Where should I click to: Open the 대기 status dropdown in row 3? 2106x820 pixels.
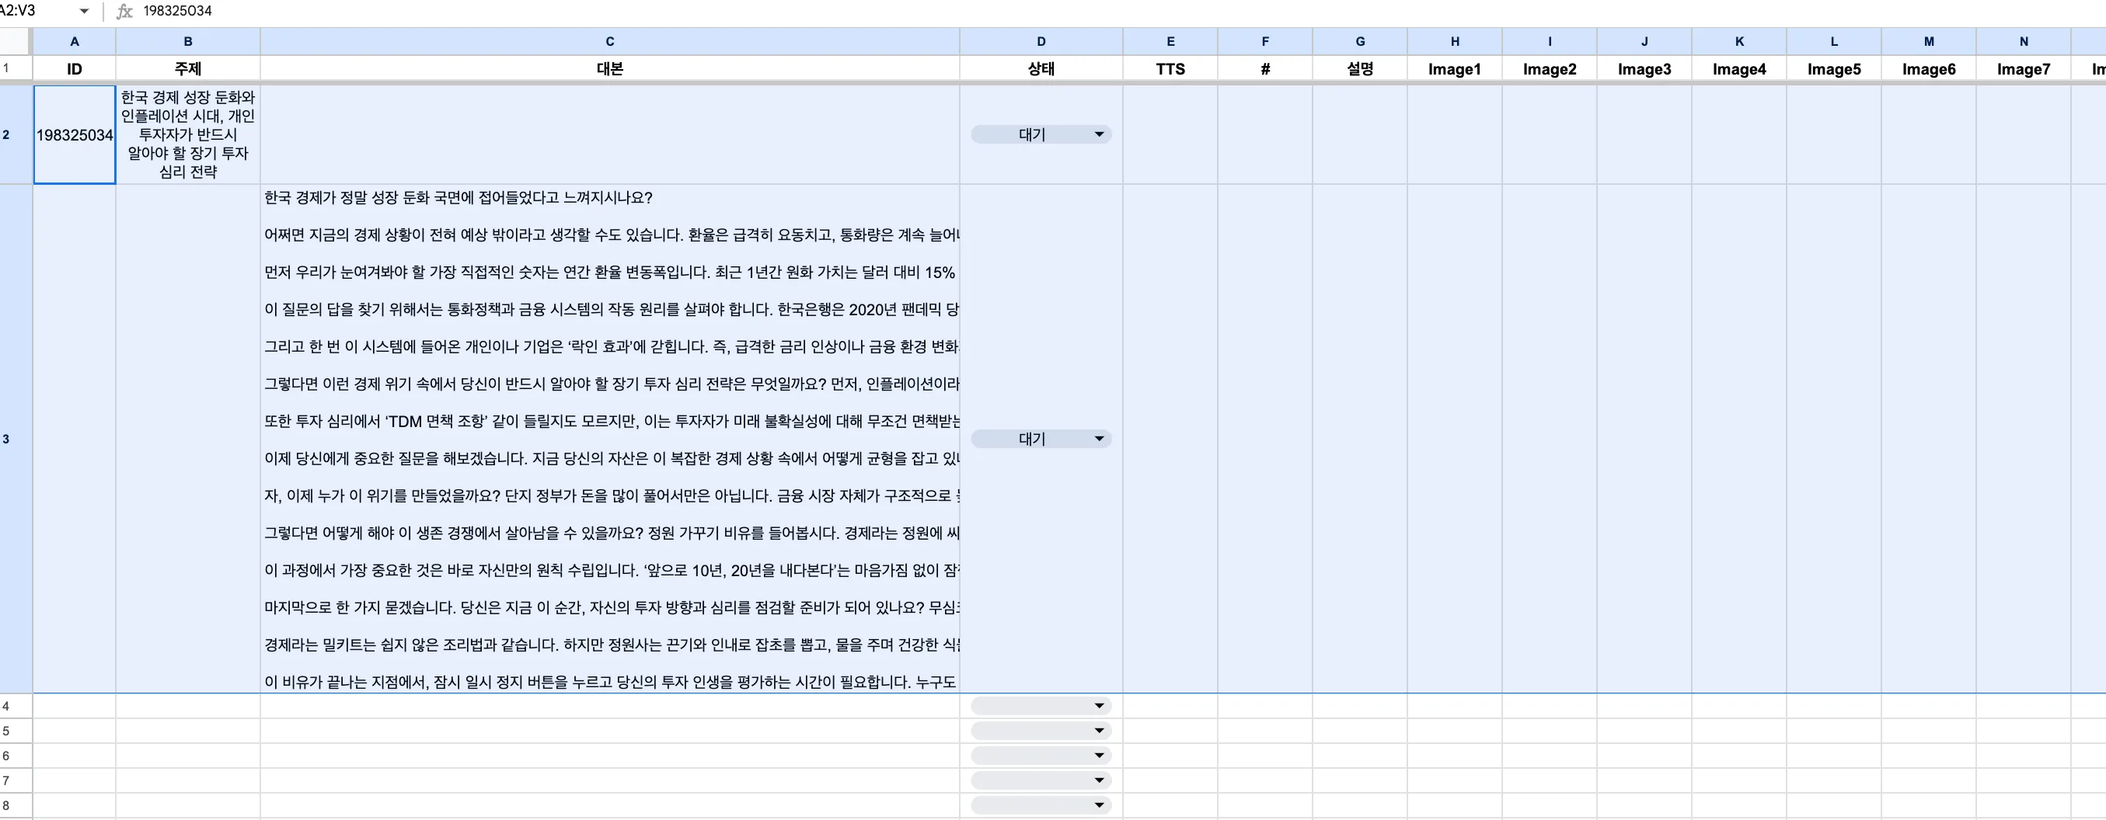tap(1100, 439)
